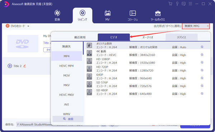
Task: Choose HEVC MP4 format
Action: [67, 66]
